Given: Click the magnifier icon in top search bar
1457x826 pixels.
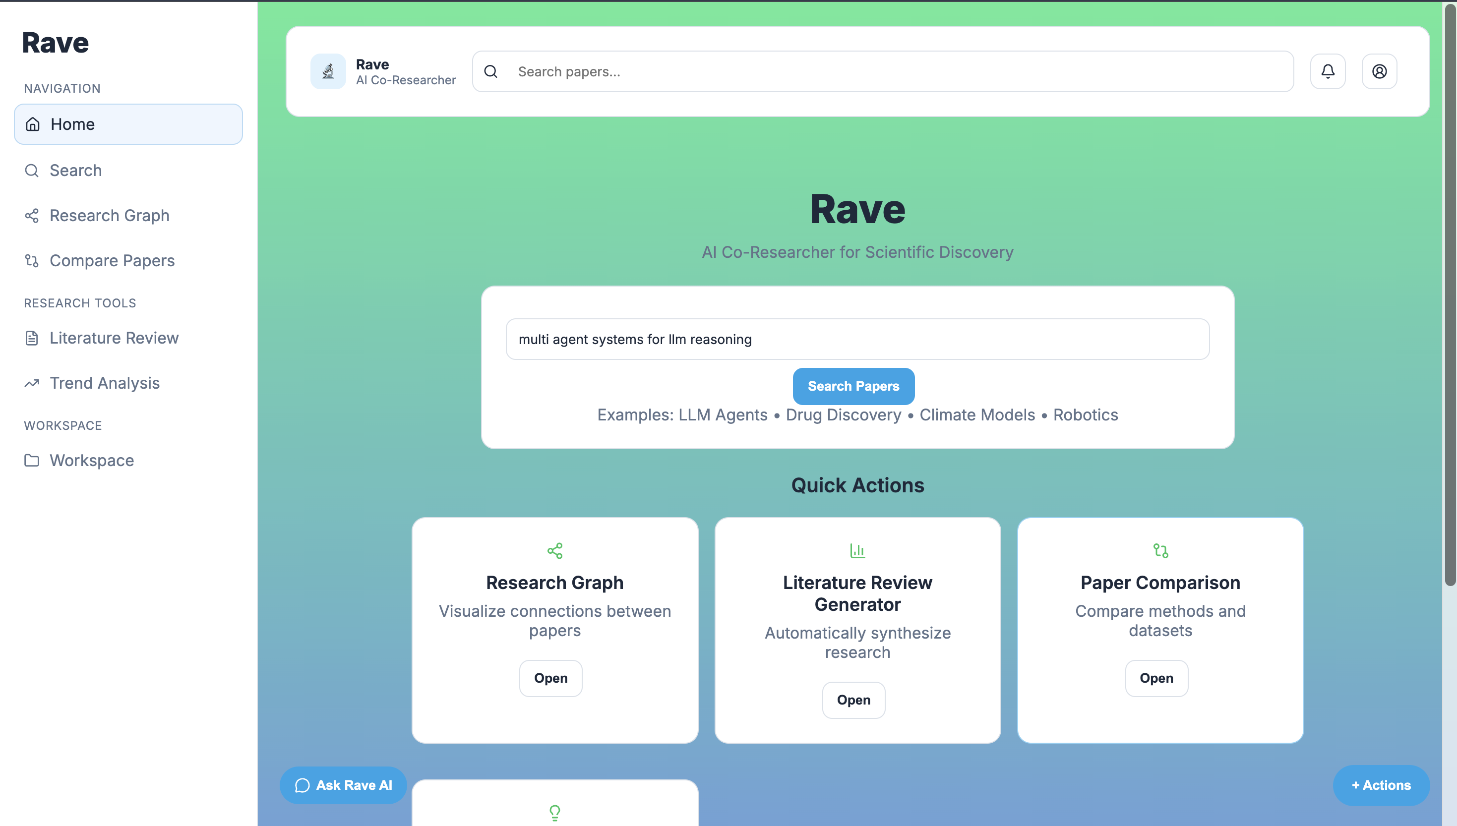Looking at the screenshot, I should coord(491,71).
